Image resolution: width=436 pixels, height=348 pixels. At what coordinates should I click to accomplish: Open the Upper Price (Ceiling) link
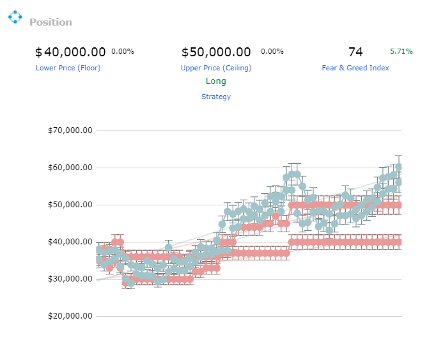click(x=216, y=68)
